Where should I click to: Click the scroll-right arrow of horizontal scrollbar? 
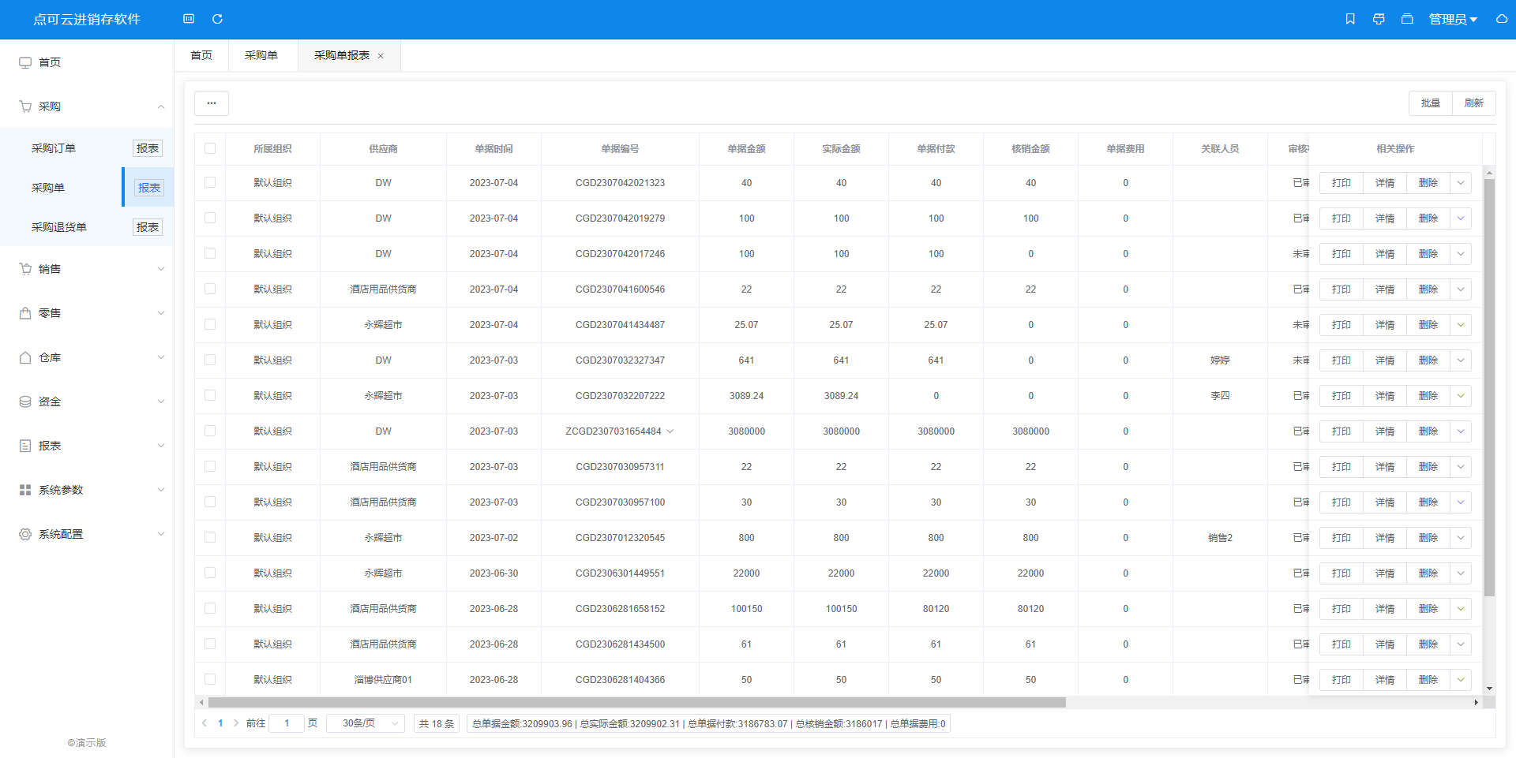click(1477, 702)
